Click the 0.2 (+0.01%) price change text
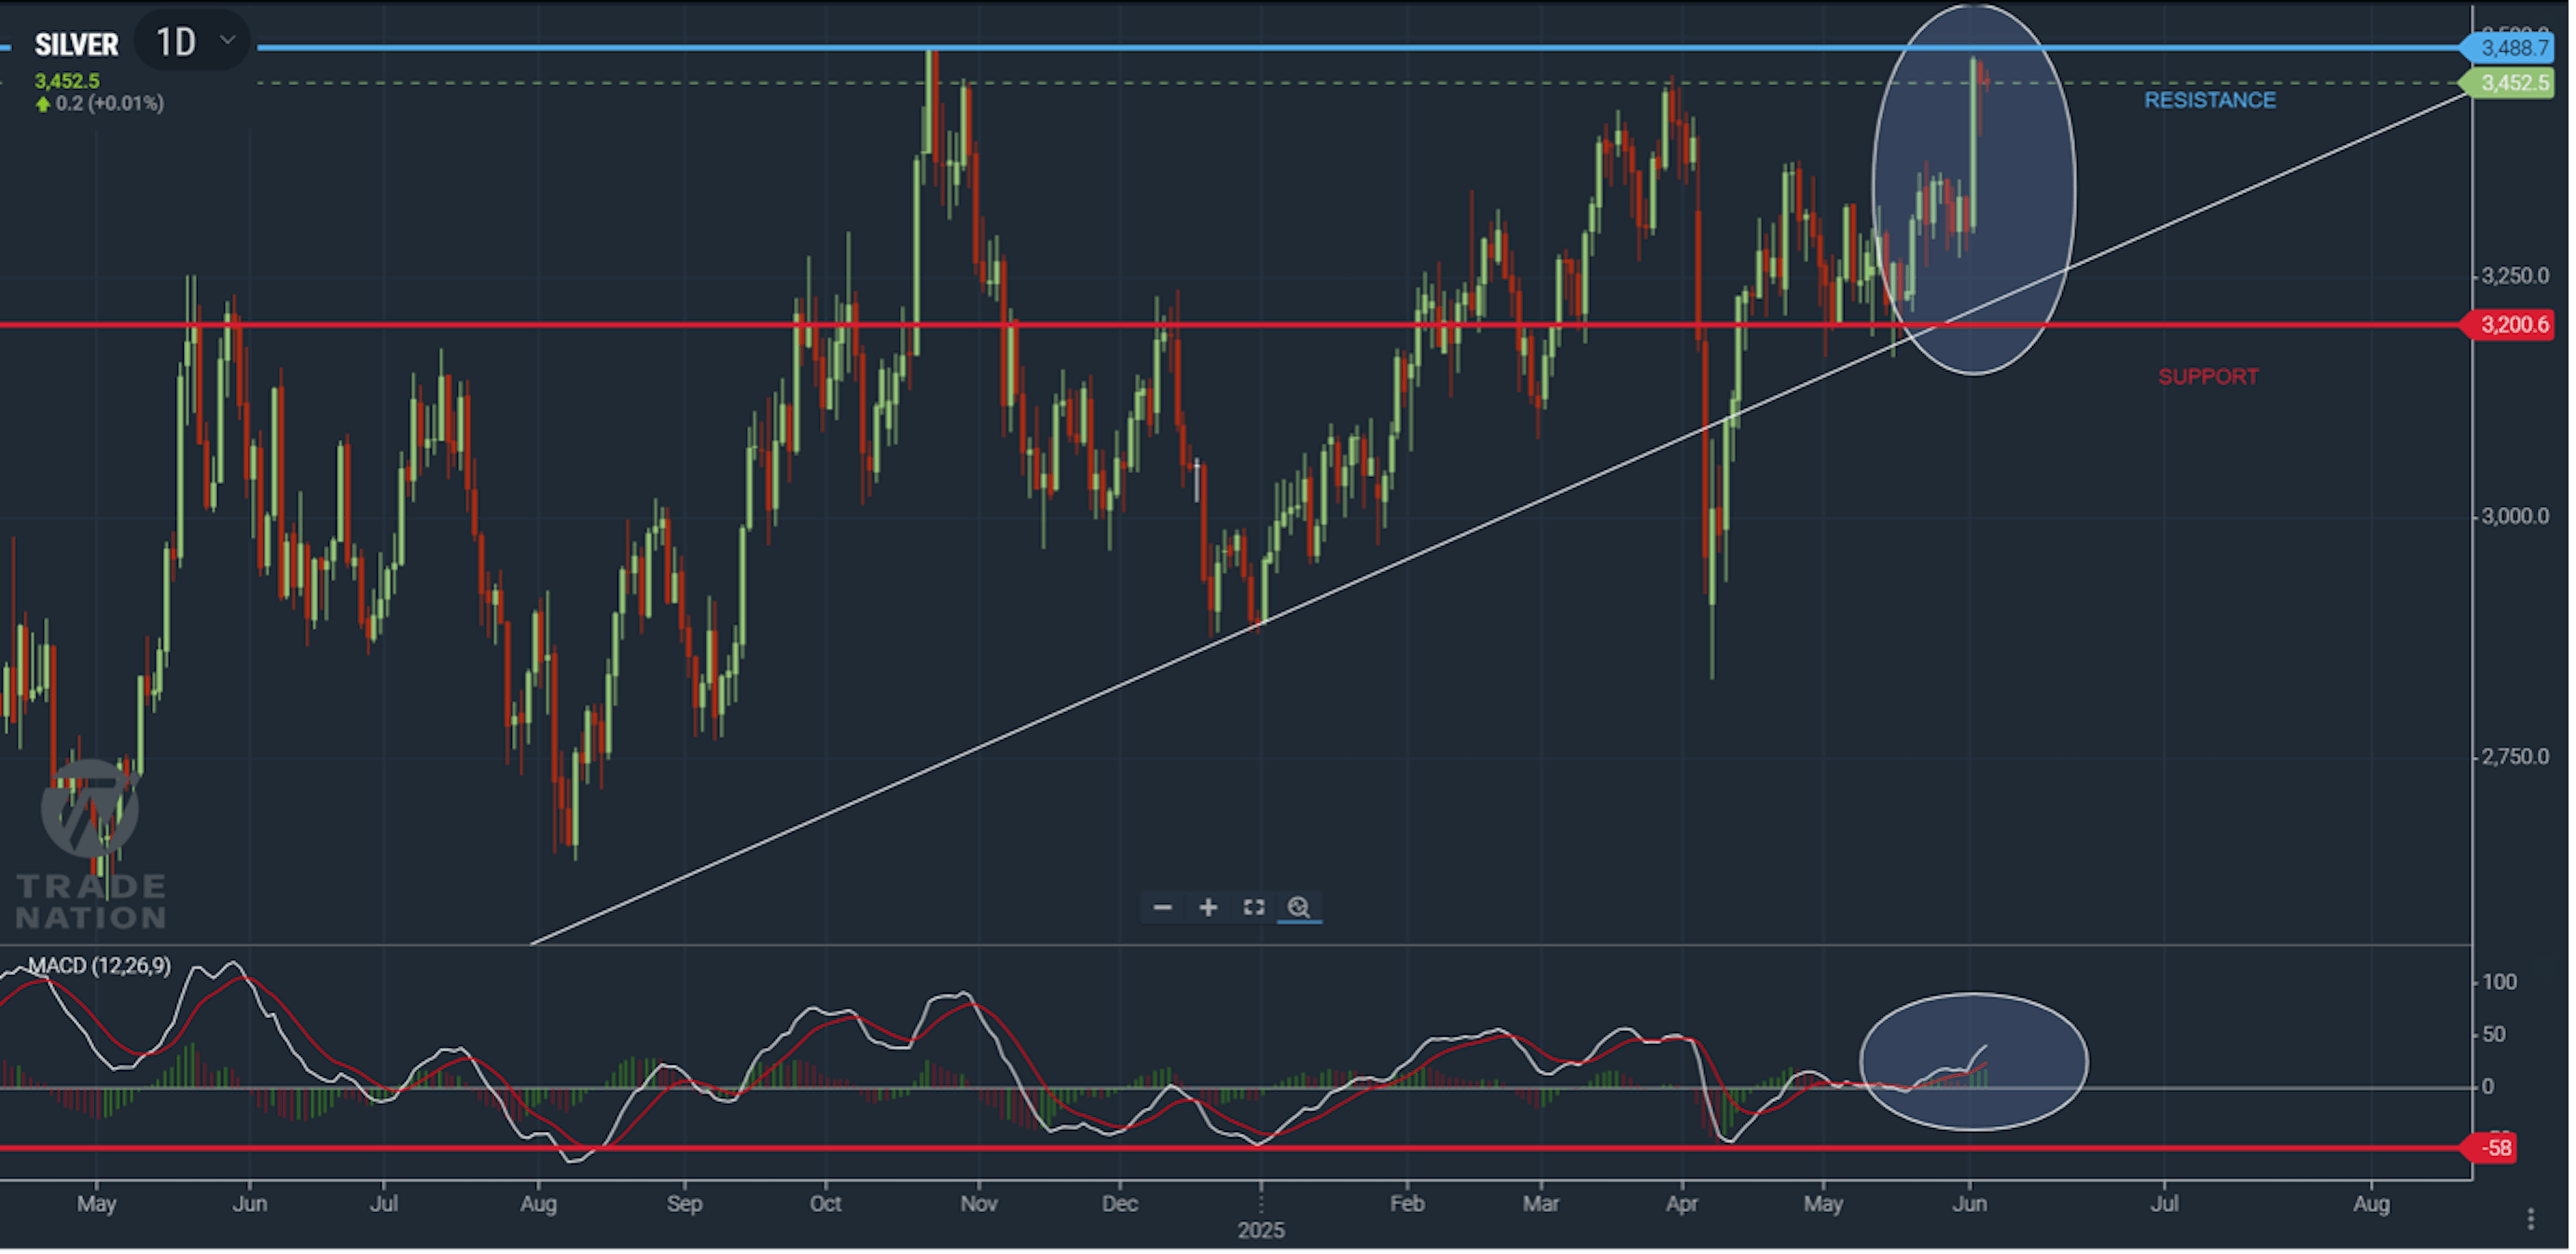Viewport: 2576px width, 1254px height. 110,104
